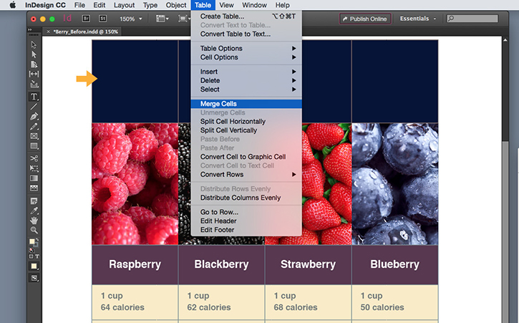The width and height of the screenshot is (519, 323).
Task: Choose Convert Cell to Graphic Cell
Action: coord(246,157)
